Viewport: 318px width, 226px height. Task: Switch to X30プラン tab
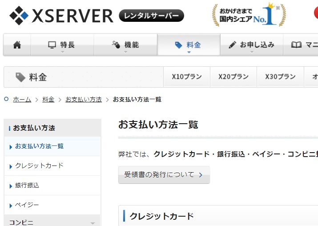click(x=281, y=77)
